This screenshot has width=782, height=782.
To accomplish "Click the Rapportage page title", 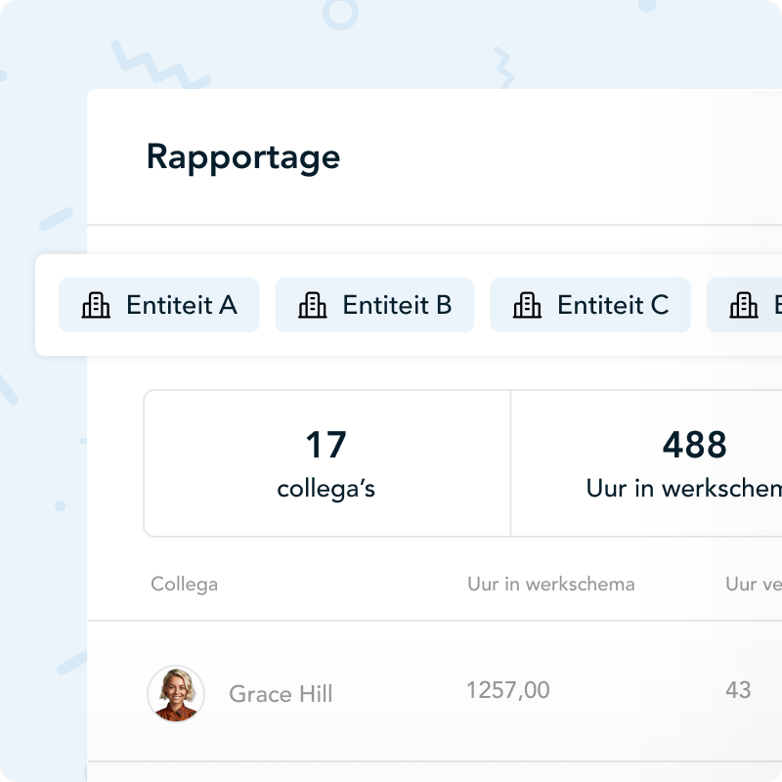I will 243,158.
